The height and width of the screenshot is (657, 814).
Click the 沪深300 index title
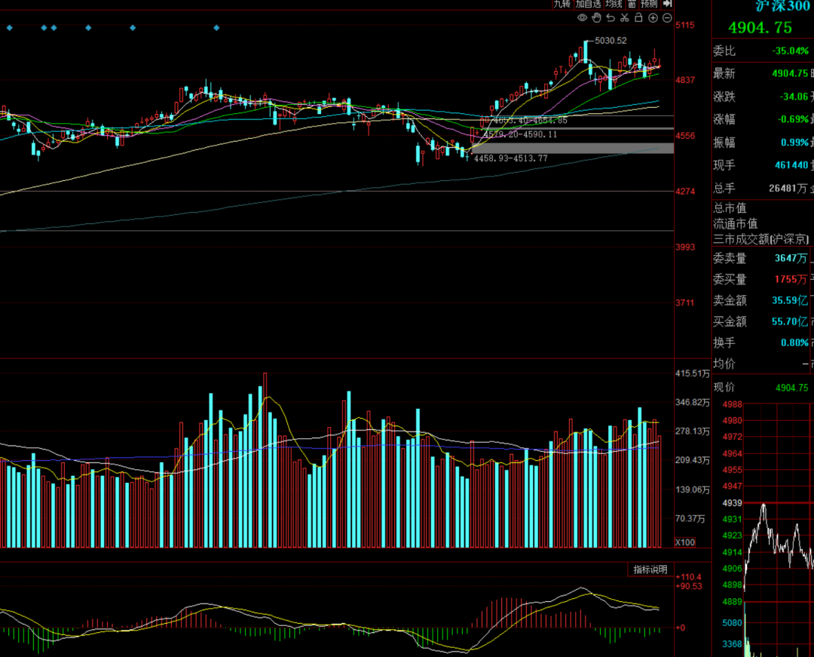784,6
